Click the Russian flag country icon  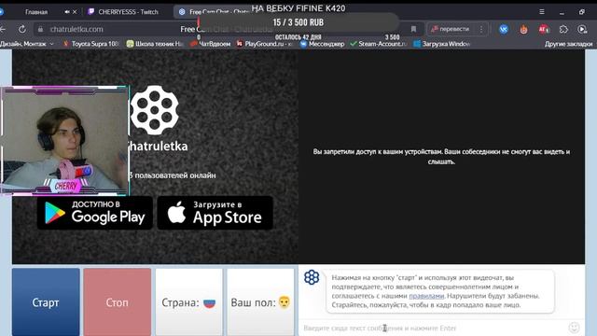[209, 302]
